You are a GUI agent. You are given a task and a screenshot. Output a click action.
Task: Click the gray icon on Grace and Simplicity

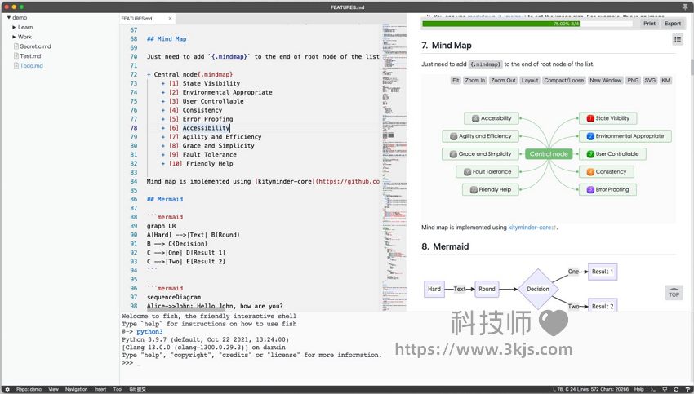pos(453,154)
